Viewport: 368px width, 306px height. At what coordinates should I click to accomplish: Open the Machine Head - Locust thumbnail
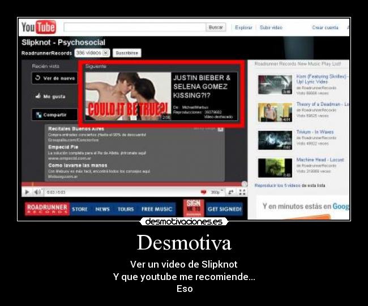click(275, 168)
